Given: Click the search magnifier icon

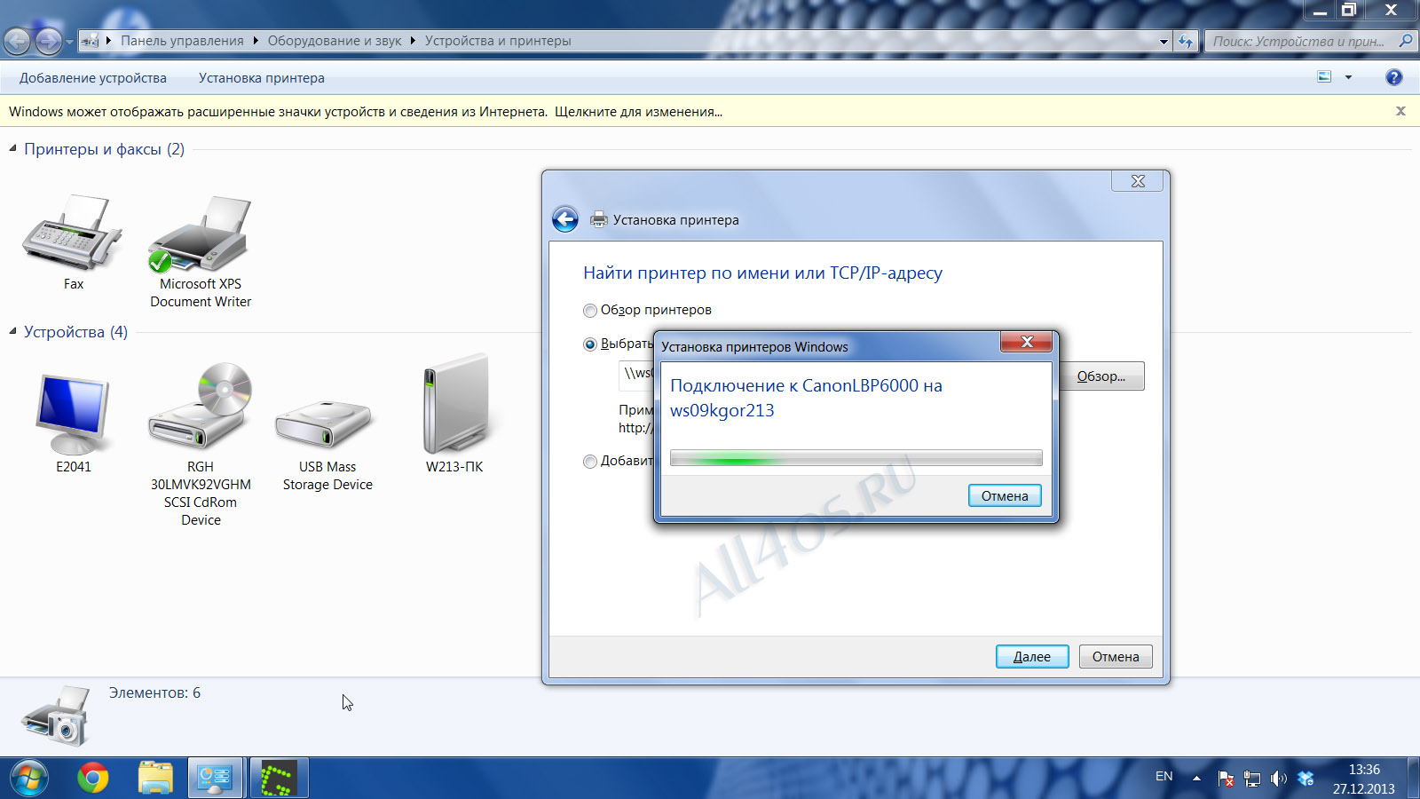Looking at the screenshot, I should pyautogui.click(x=1405, y=41).
